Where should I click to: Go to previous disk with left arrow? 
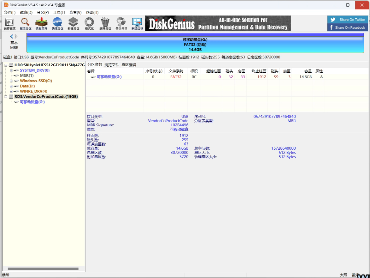(x=11, y=36)
